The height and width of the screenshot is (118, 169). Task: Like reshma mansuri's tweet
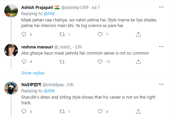point(100,61)
